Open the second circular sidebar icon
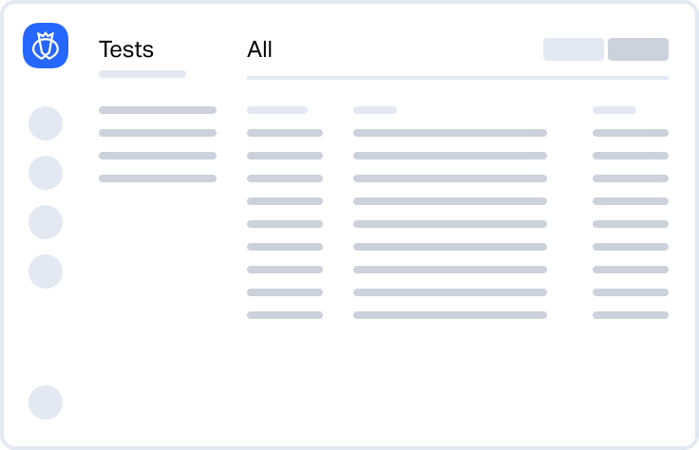Screen dimensions: 699x450 coord(46,173)
